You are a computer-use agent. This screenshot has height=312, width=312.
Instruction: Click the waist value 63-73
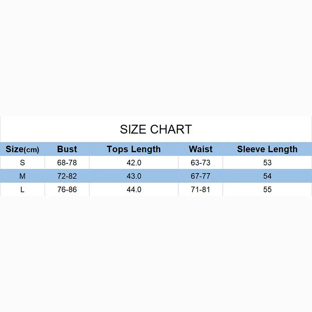coord(200,163)
